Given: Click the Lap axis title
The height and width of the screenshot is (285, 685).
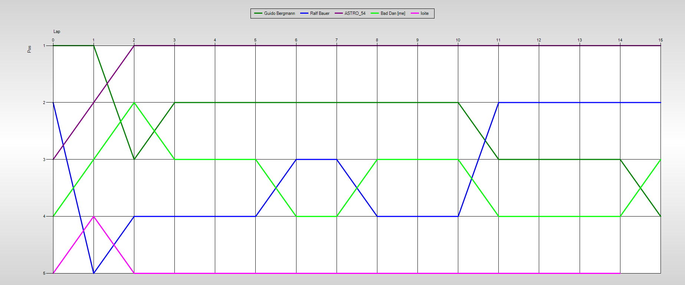Looking at the screenshot, I should click(x=57, y=31).
